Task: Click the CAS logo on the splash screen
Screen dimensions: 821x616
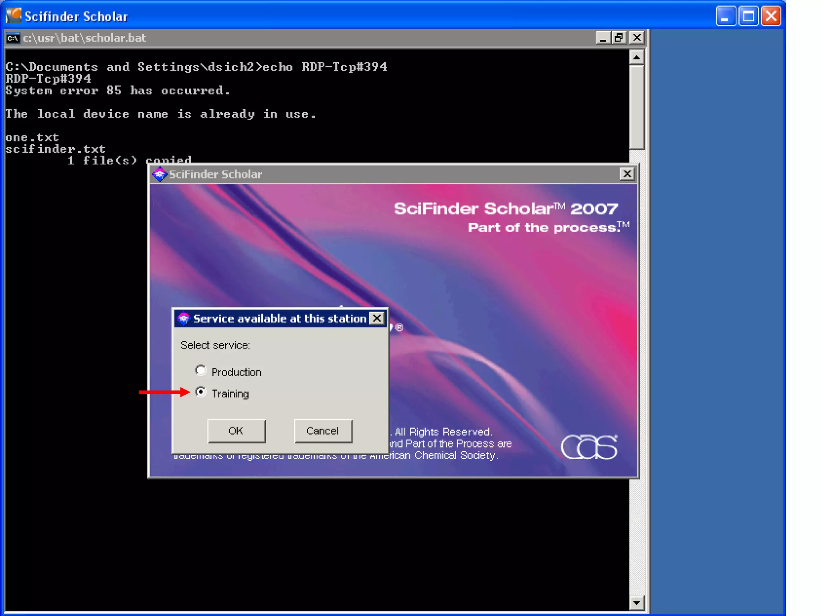Action: tap(588, 447)
